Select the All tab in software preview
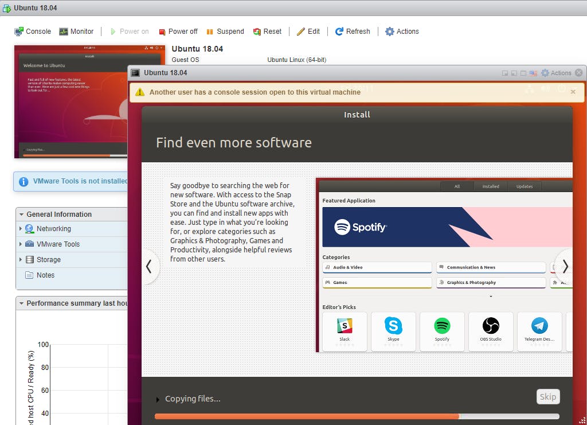The image size is (587, 425). [457, 186]
